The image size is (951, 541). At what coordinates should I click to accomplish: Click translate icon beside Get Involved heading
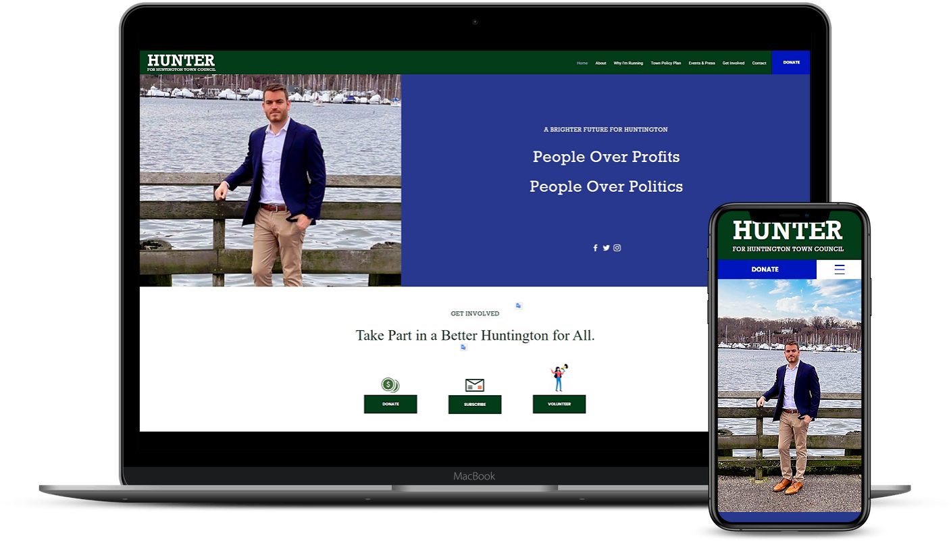[x=519, y=306]
